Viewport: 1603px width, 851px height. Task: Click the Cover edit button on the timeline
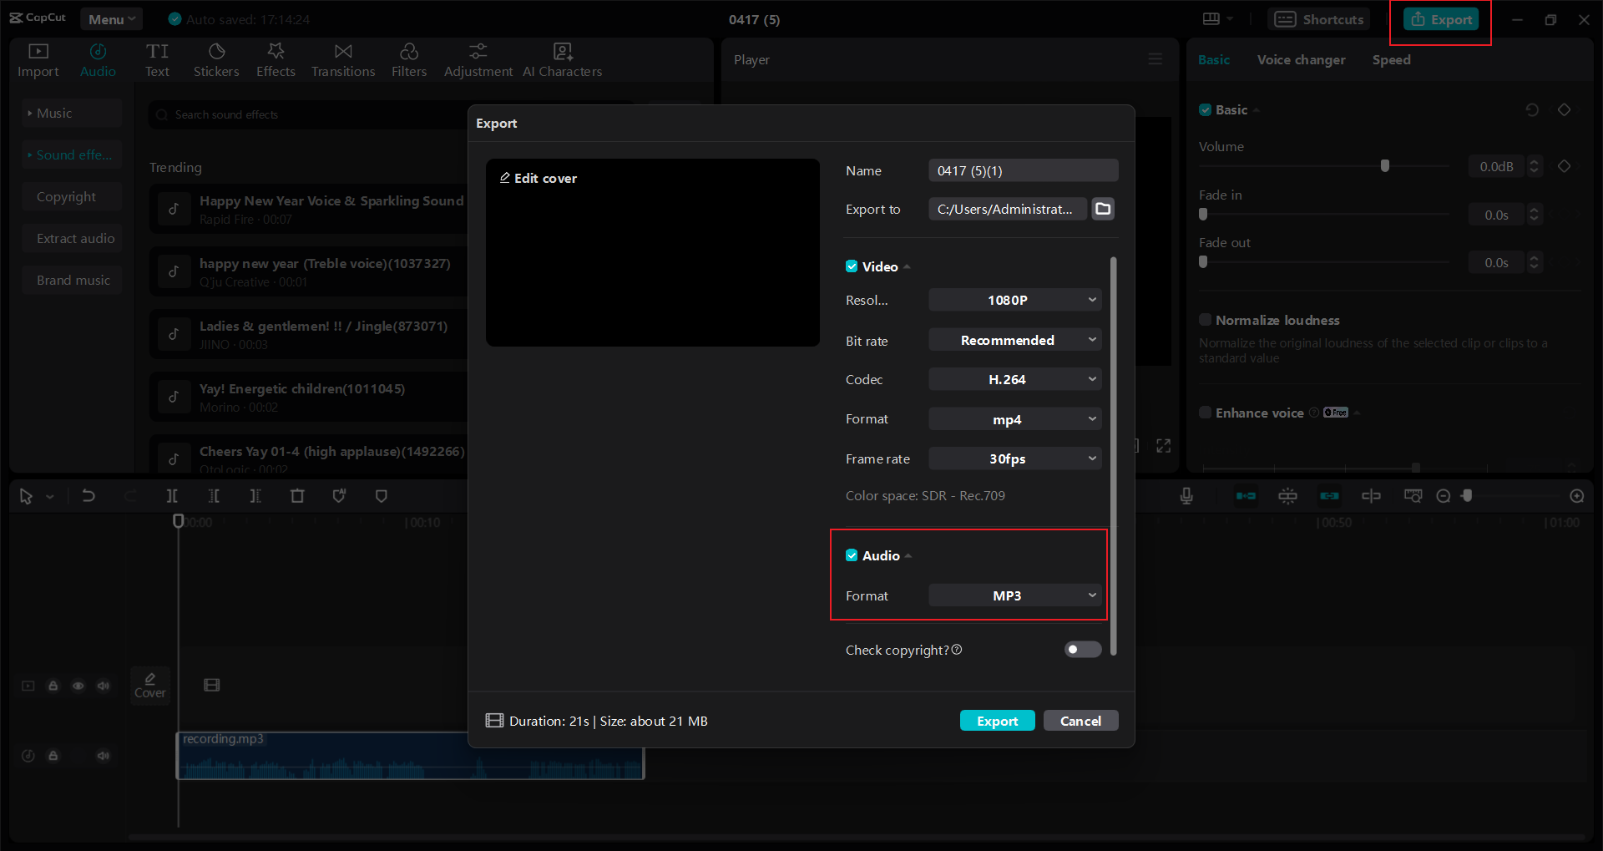150,686
